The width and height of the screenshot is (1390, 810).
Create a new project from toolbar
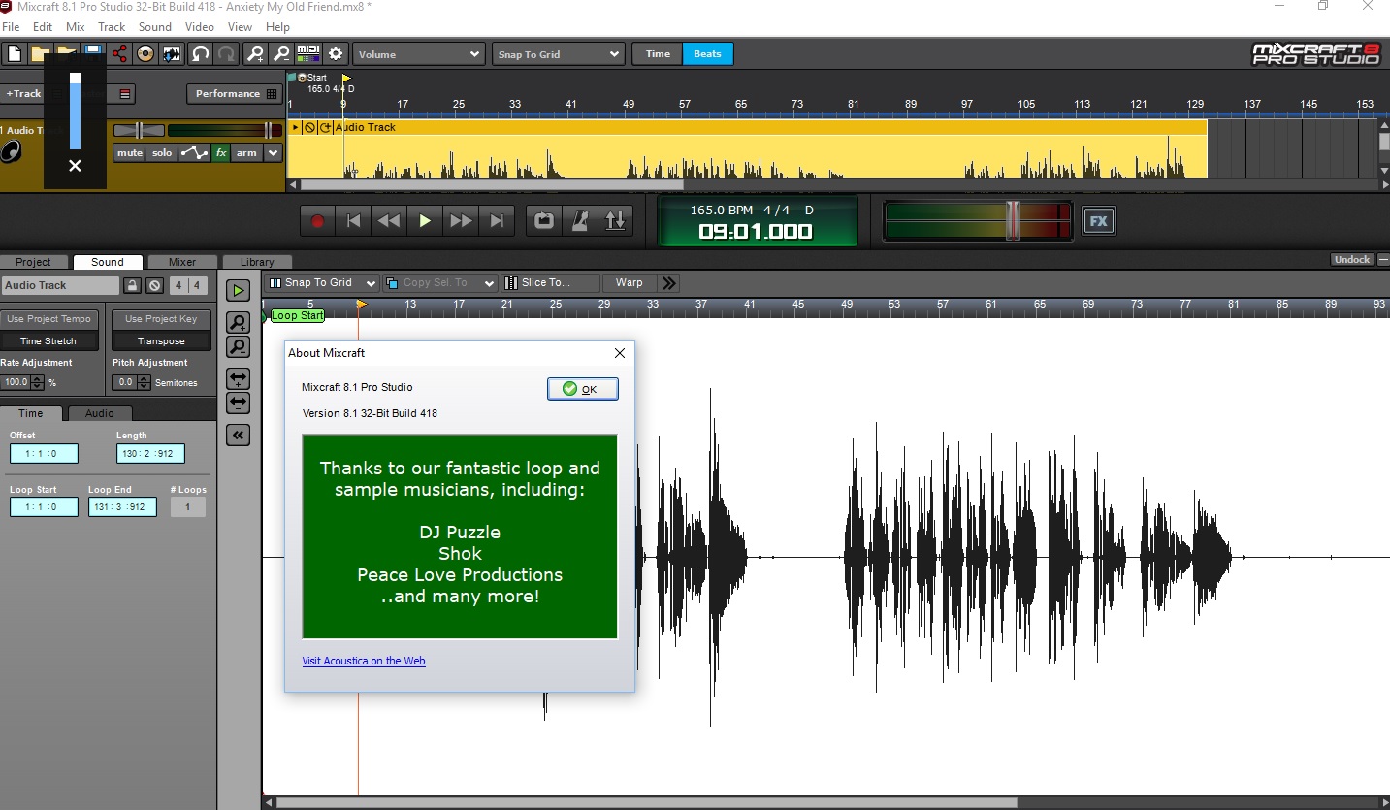tap(15, 54)
